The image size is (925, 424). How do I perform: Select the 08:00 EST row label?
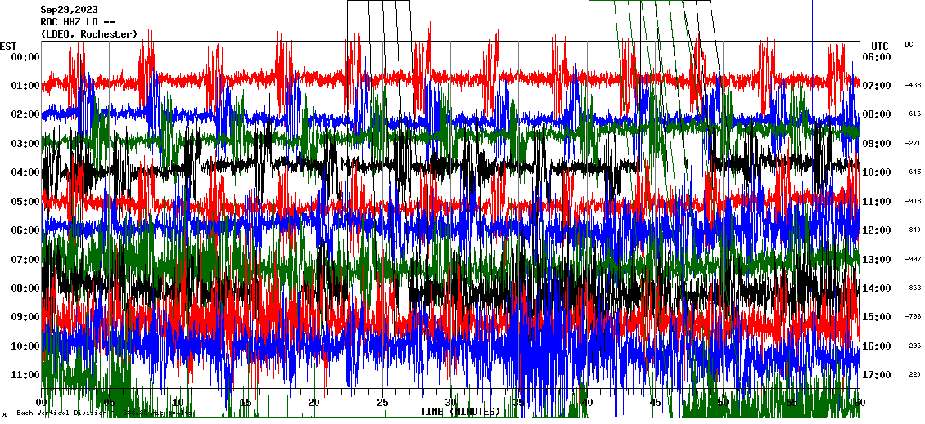pyautogui.click(x=25, y=288)
